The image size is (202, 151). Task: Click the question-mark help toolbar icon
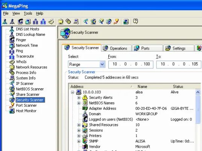(x=135, y=21)
